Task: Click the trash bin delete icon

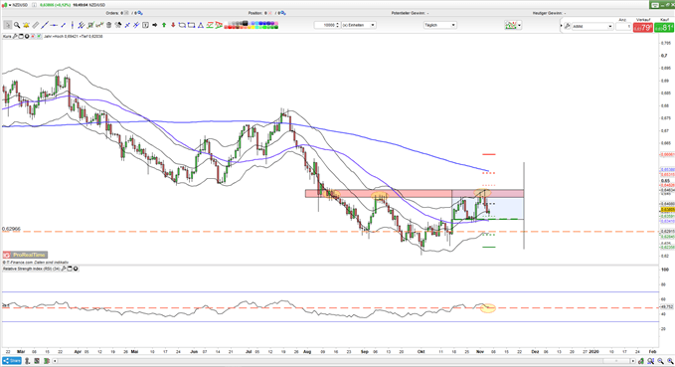Action: (x=109, y=25)
